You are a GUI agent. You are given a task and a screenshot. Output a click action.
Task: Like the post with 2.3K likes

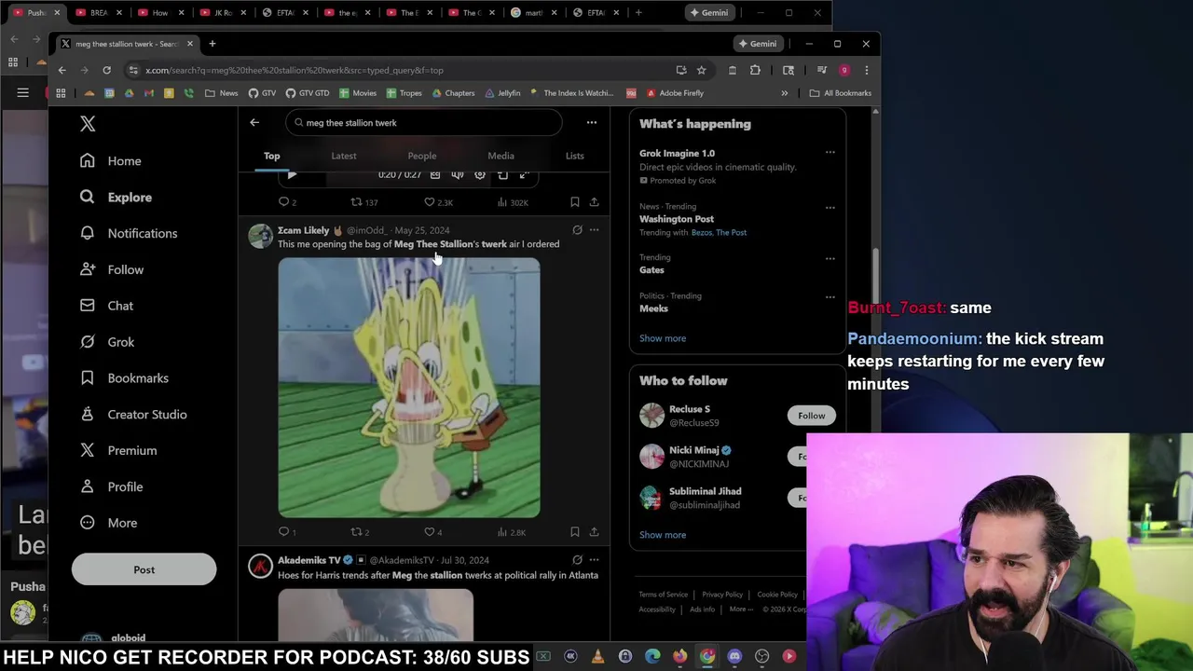point(438,202)
